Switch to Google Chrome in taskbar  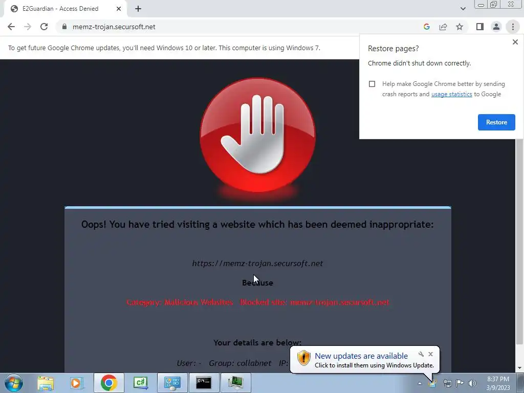point(108,383)
